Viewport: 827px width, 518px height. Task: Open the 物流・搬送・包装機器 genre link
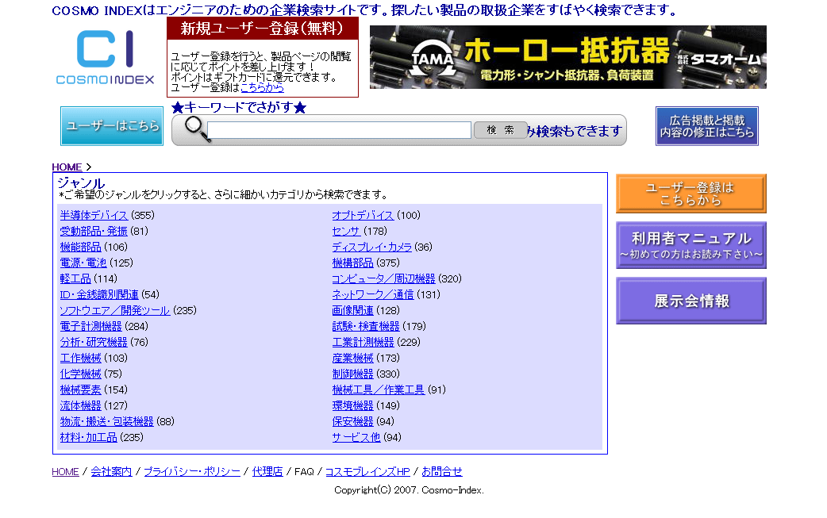tap(106, 421)
